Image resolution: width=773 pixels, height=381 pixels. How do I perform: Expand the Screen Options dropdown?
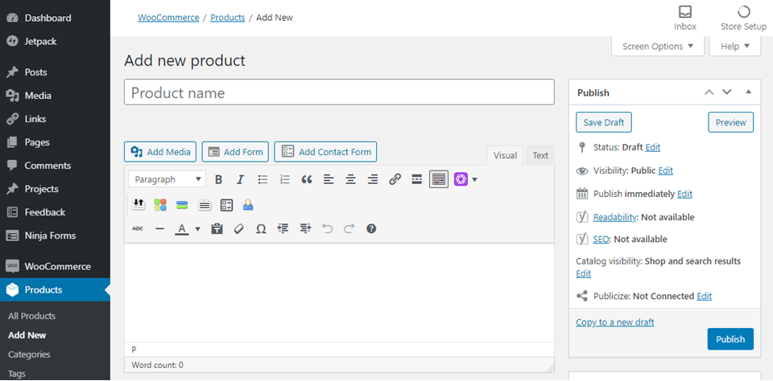coord(658,47)
